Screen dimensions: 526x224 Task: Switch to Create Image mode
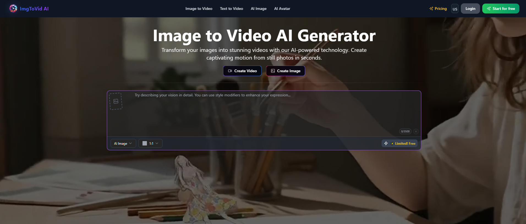pos(285,71)
